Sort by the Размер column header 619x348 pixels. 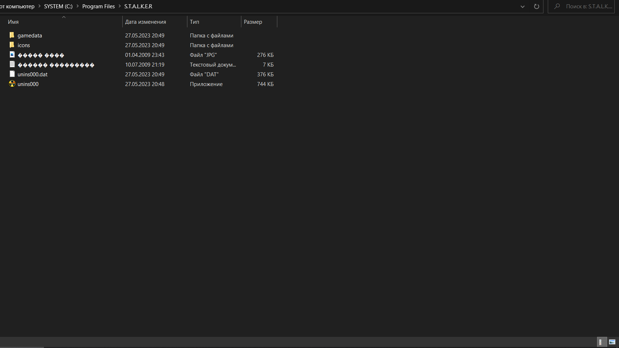259,22
